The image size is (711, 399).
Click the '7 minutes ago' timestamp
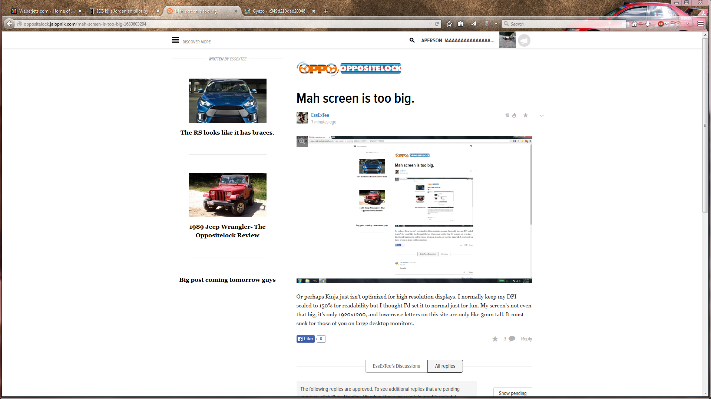[x=324, y=122]
